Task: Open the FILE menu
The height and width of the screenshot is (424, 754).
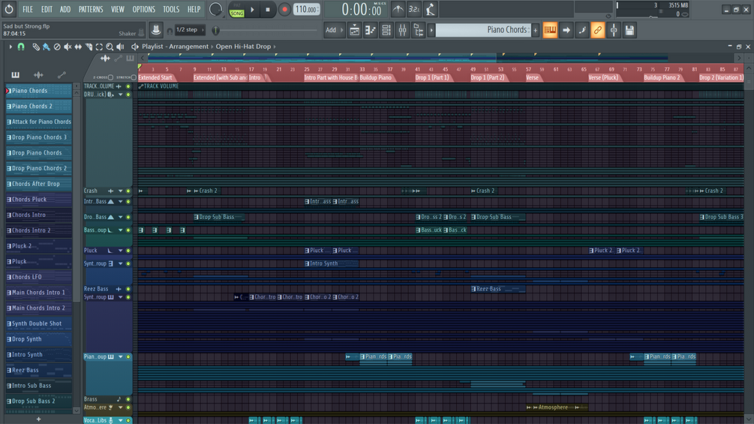Action: (28, 9)
